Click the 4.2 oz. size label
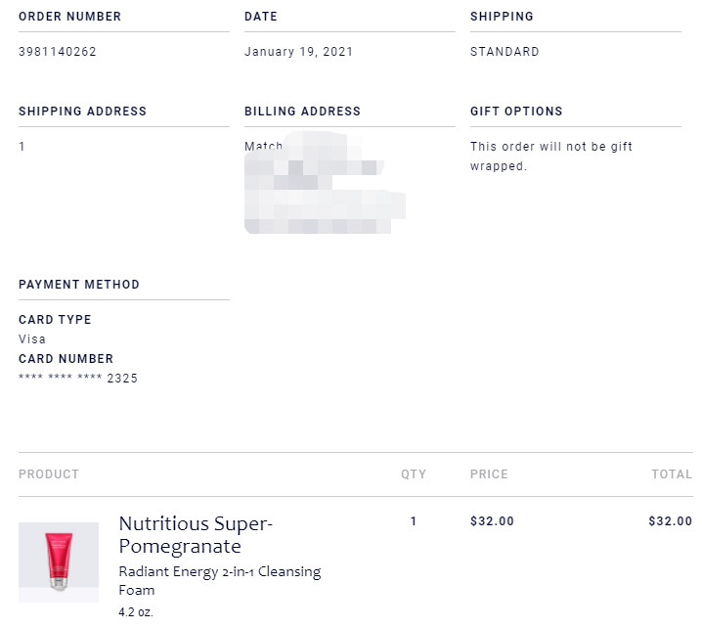Screen dimensions: 702x629 click(x=136, y=612)
